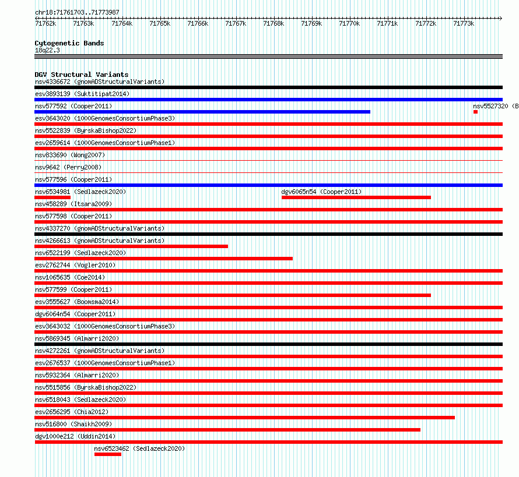
Task: Open the nsv833690 Wong2007 label
Action: [70, 155]
